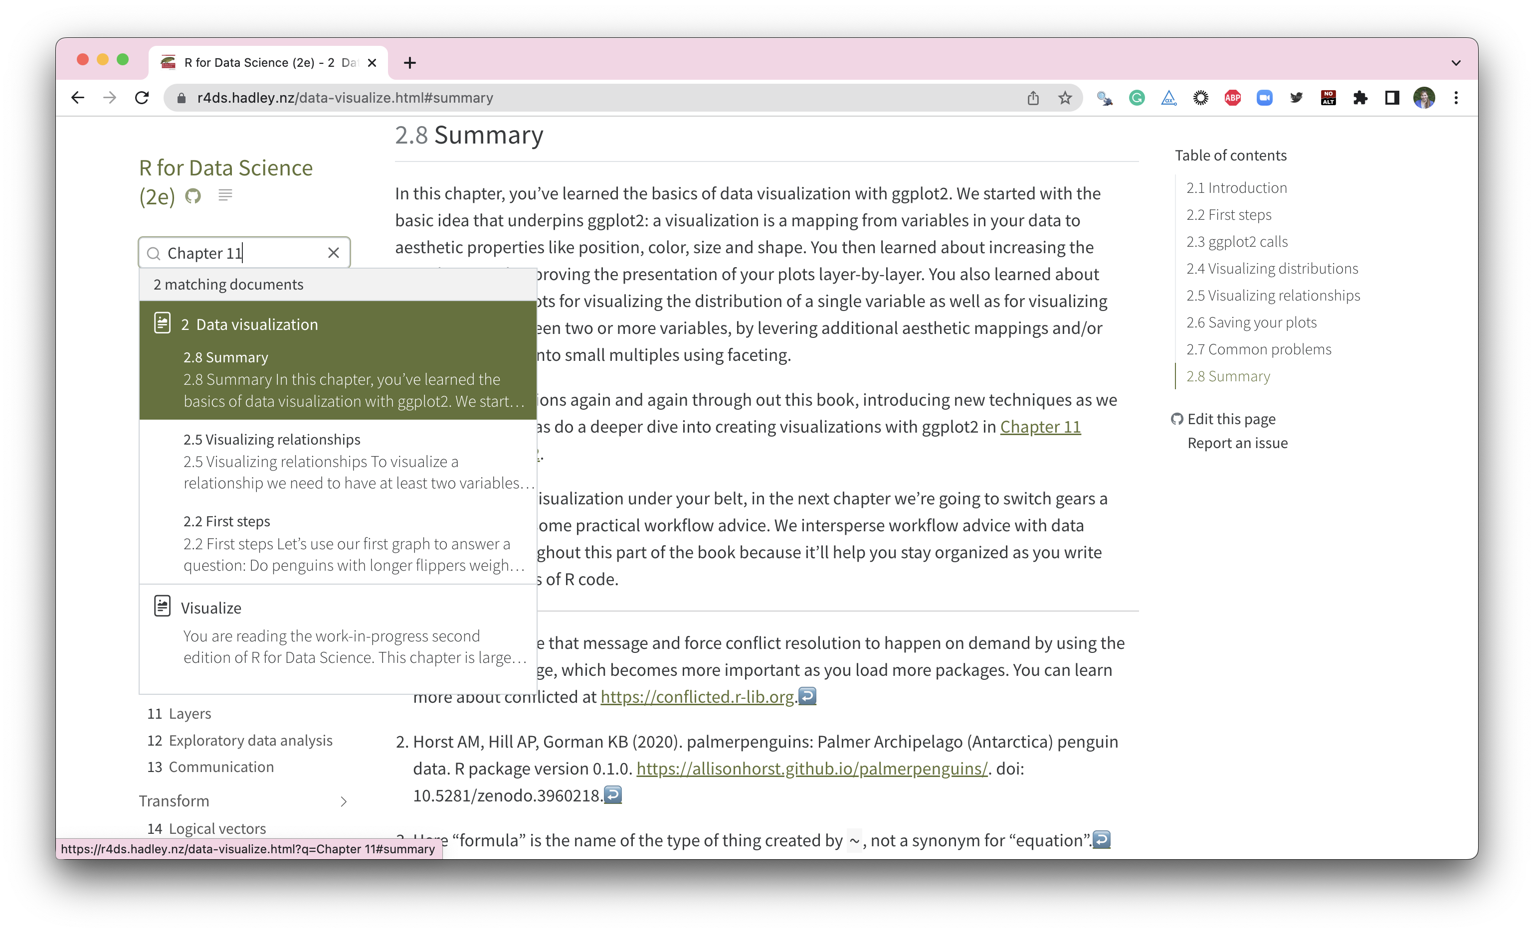
Task: Toggle the sidebar with the hamburger icon
Action: pos(225,196)
